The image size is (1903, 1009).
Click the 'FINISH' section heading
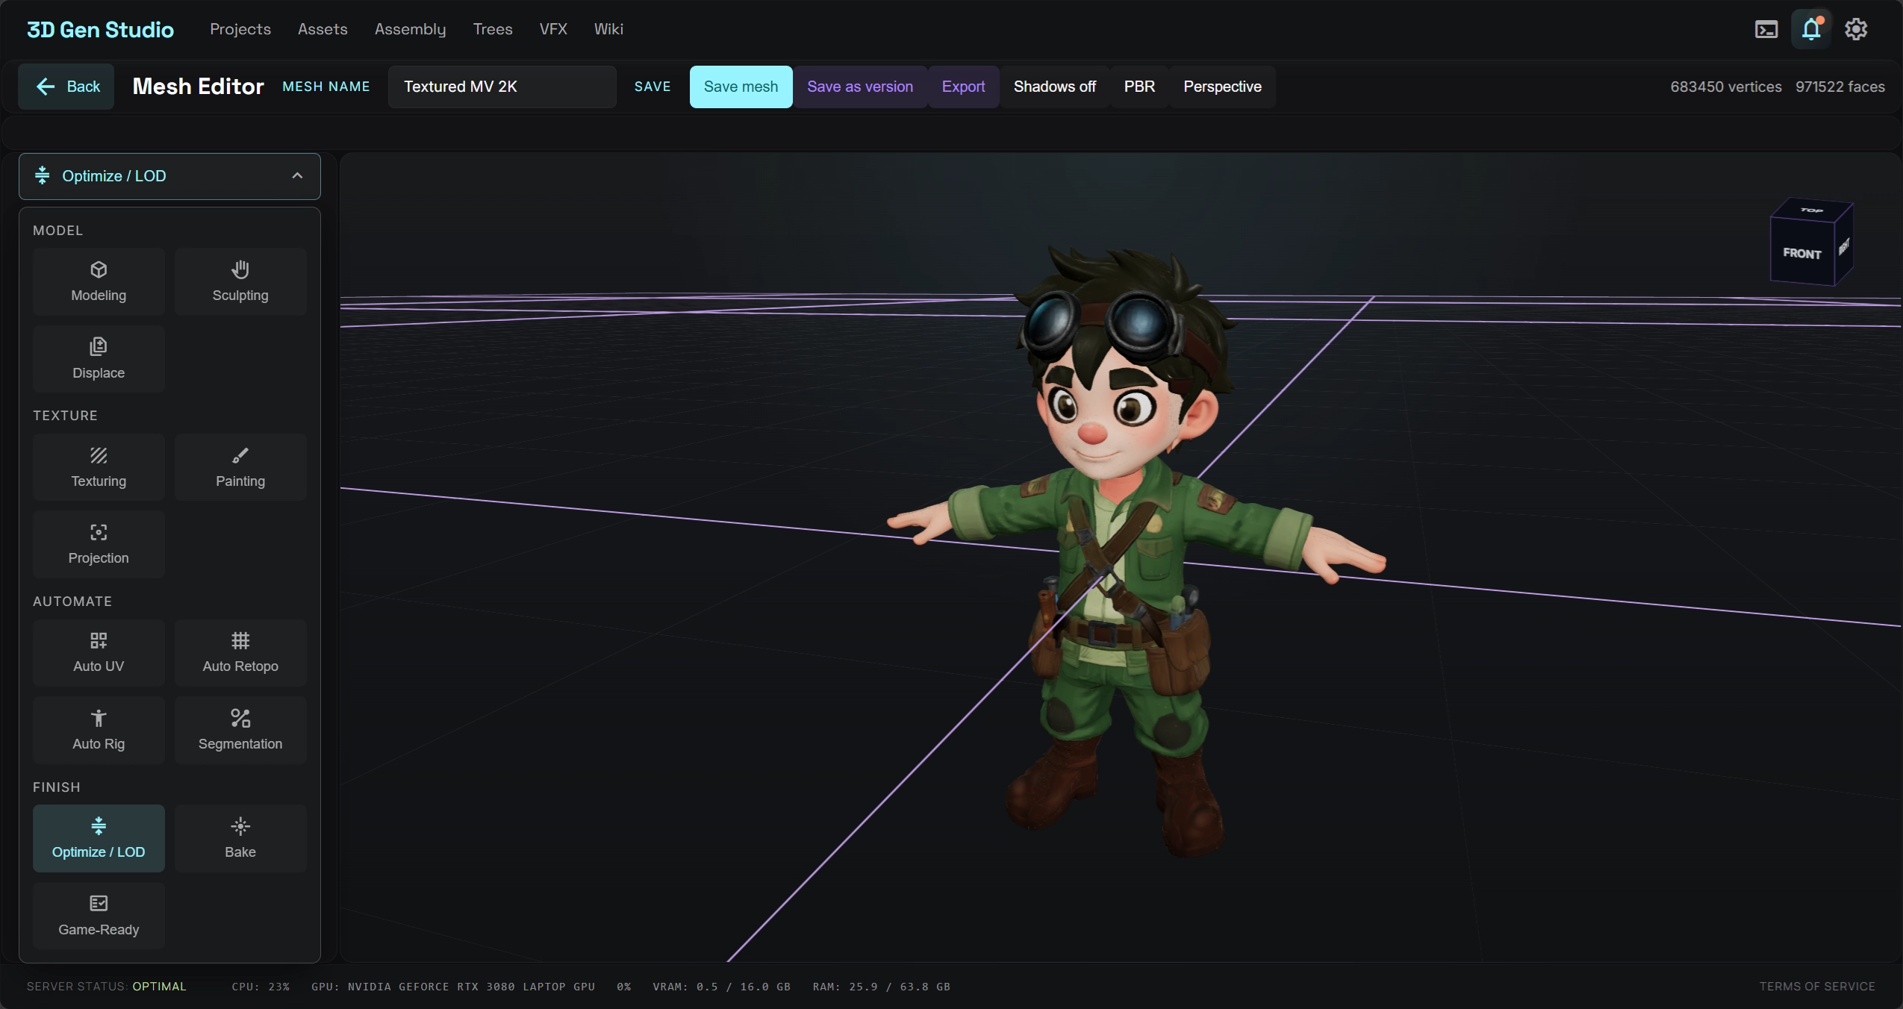click(56, 787)
